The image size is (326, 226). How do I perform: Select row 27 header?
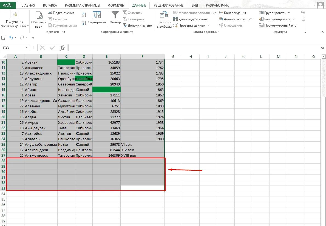point(3,155)
